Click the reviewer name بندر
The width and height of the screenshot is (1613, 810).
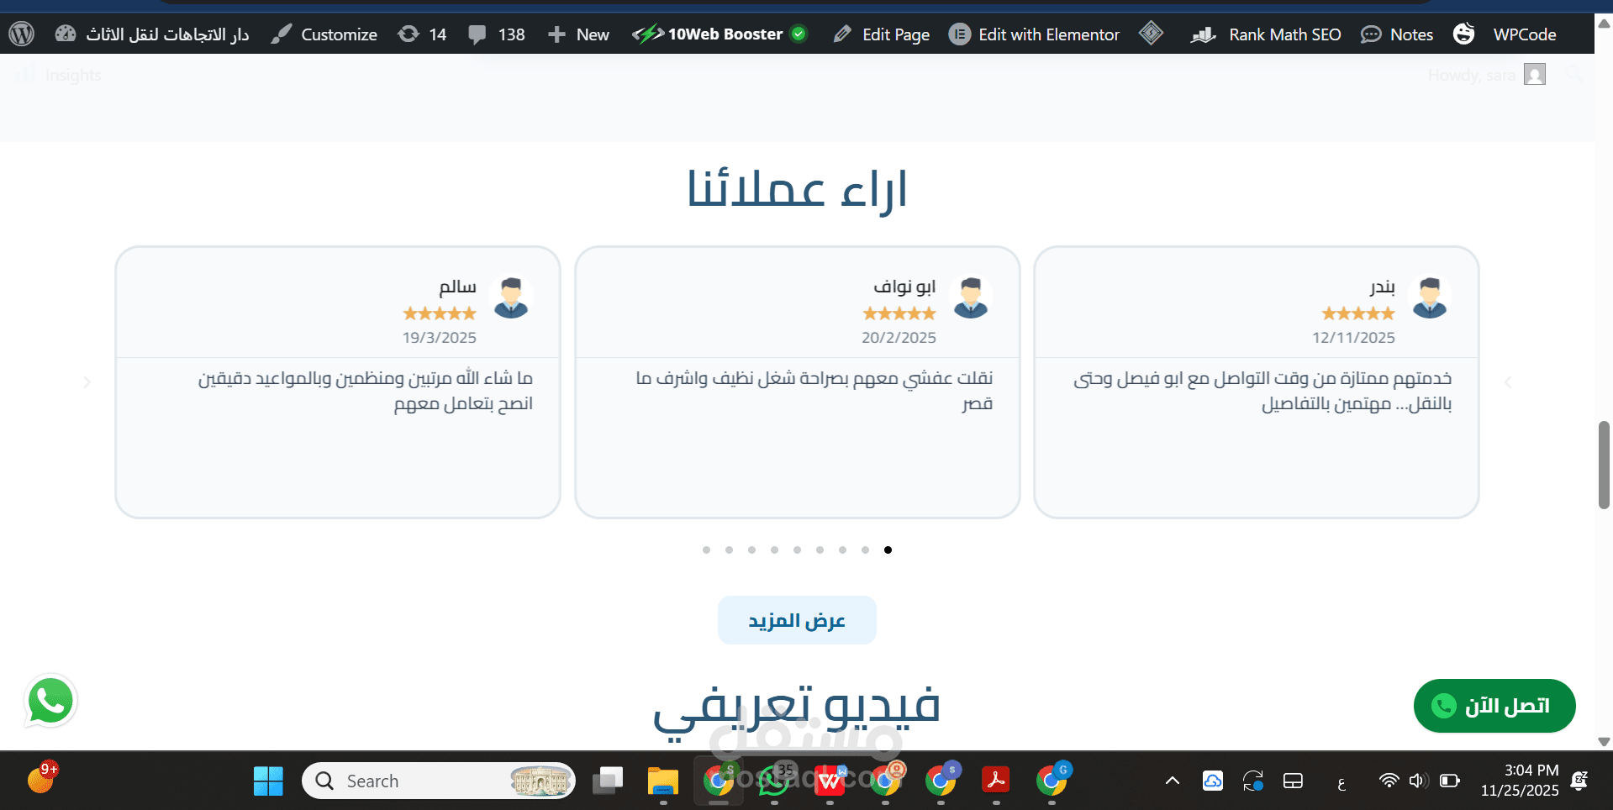(1382, 287)
